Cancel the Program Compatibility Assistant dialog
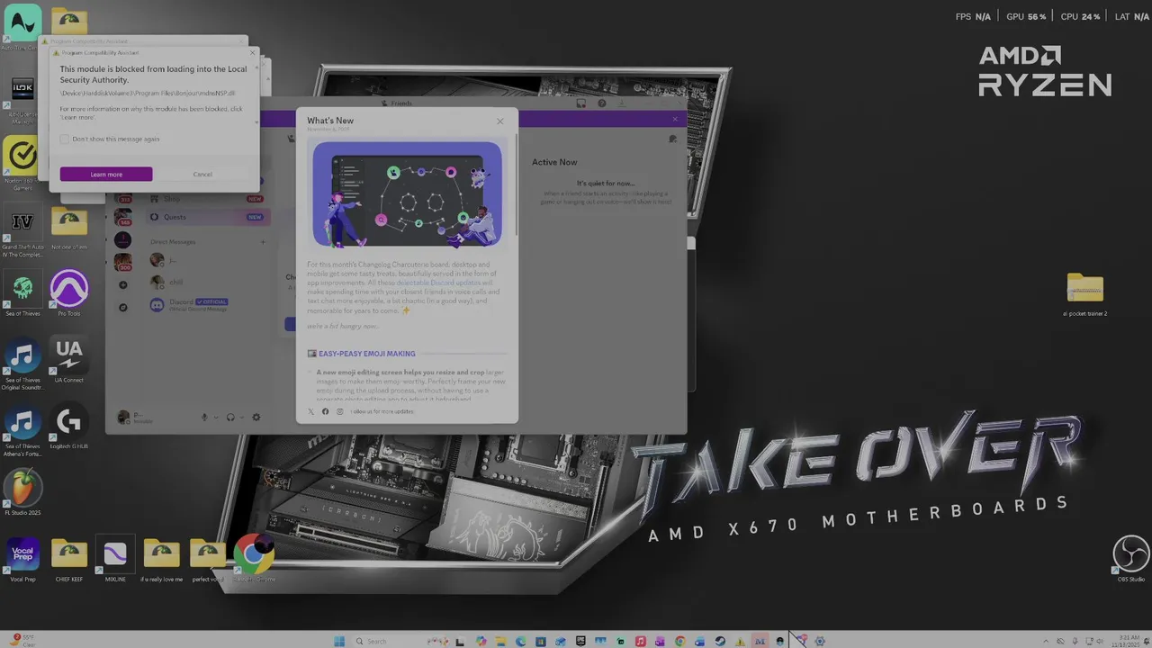This screenshot has height=648, width=1152. pyautogui.click(x=202, y=175)
